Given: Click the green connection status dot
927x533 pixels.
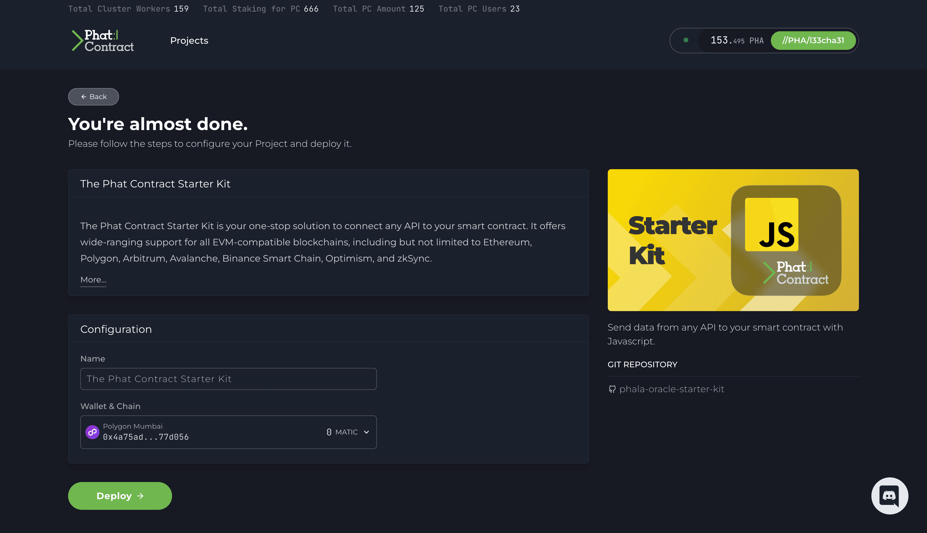Looking at the screenshot, I should click(686, 40).
